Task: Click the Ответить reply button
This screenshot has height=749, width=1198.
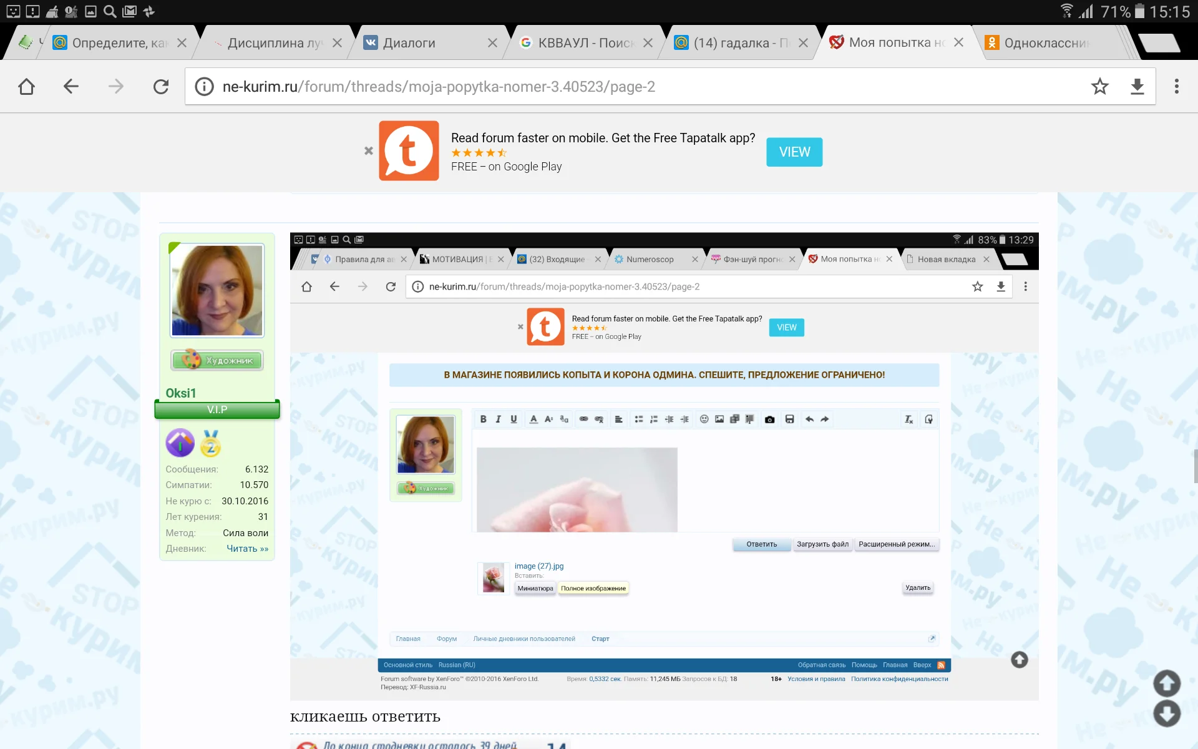Action: point(761,544)
